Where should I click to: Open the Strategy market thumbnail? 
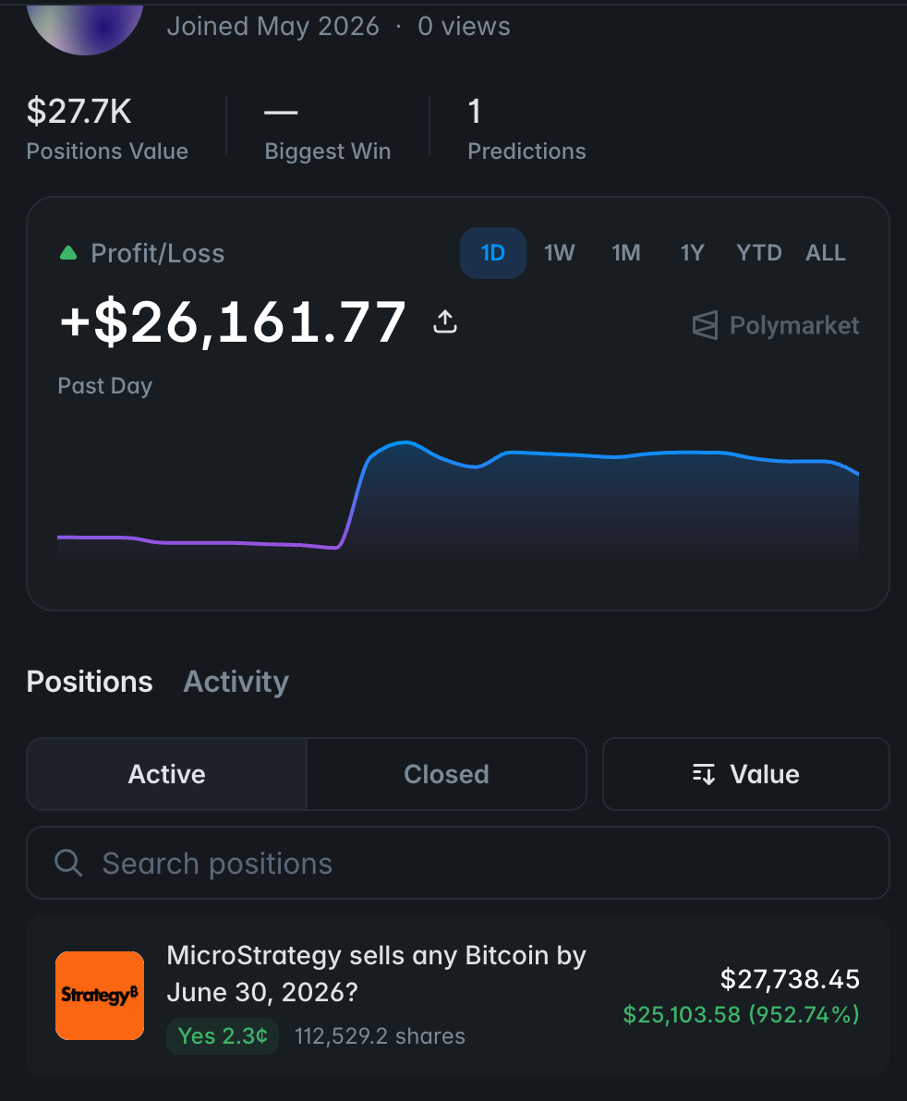[100, 995]
